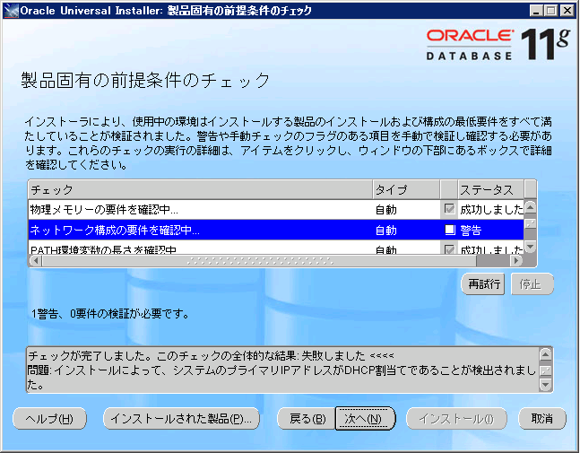The width and height of the screenshot is (580, 453).
Task: Minimize the installer window
Action: [536, 11]
